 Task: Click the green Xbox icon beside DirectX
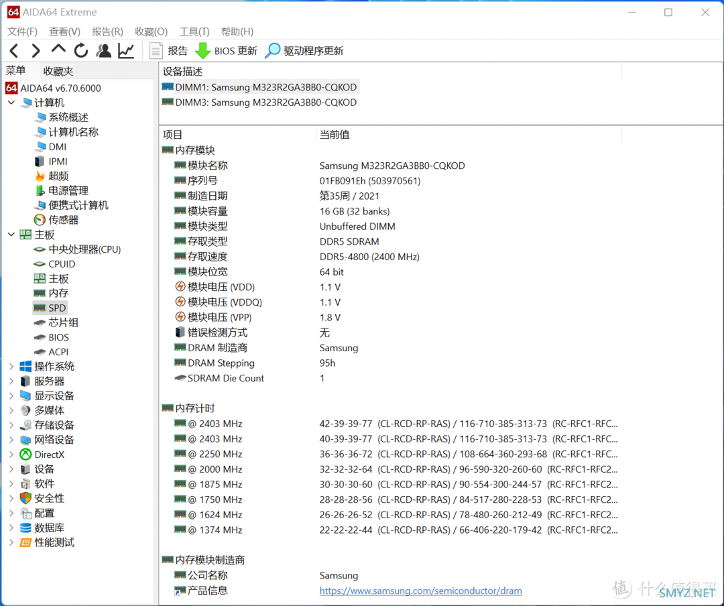tap(25, 454)
